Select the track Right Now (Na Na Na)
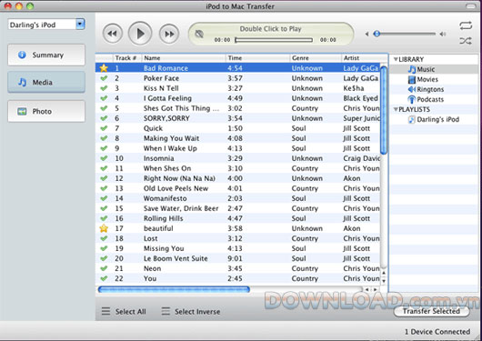Image resolution: width=482 pixels, height=341 pixels. [x=237, y=178]
